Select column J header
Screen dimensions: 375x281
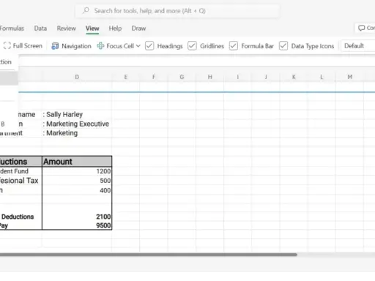tap(266, 77)
